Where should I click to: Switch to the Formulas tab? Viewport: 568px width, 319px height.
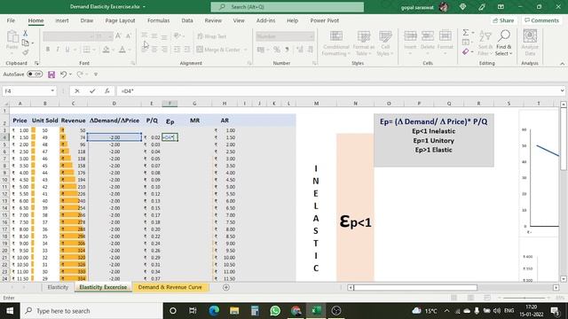(158, 20)
